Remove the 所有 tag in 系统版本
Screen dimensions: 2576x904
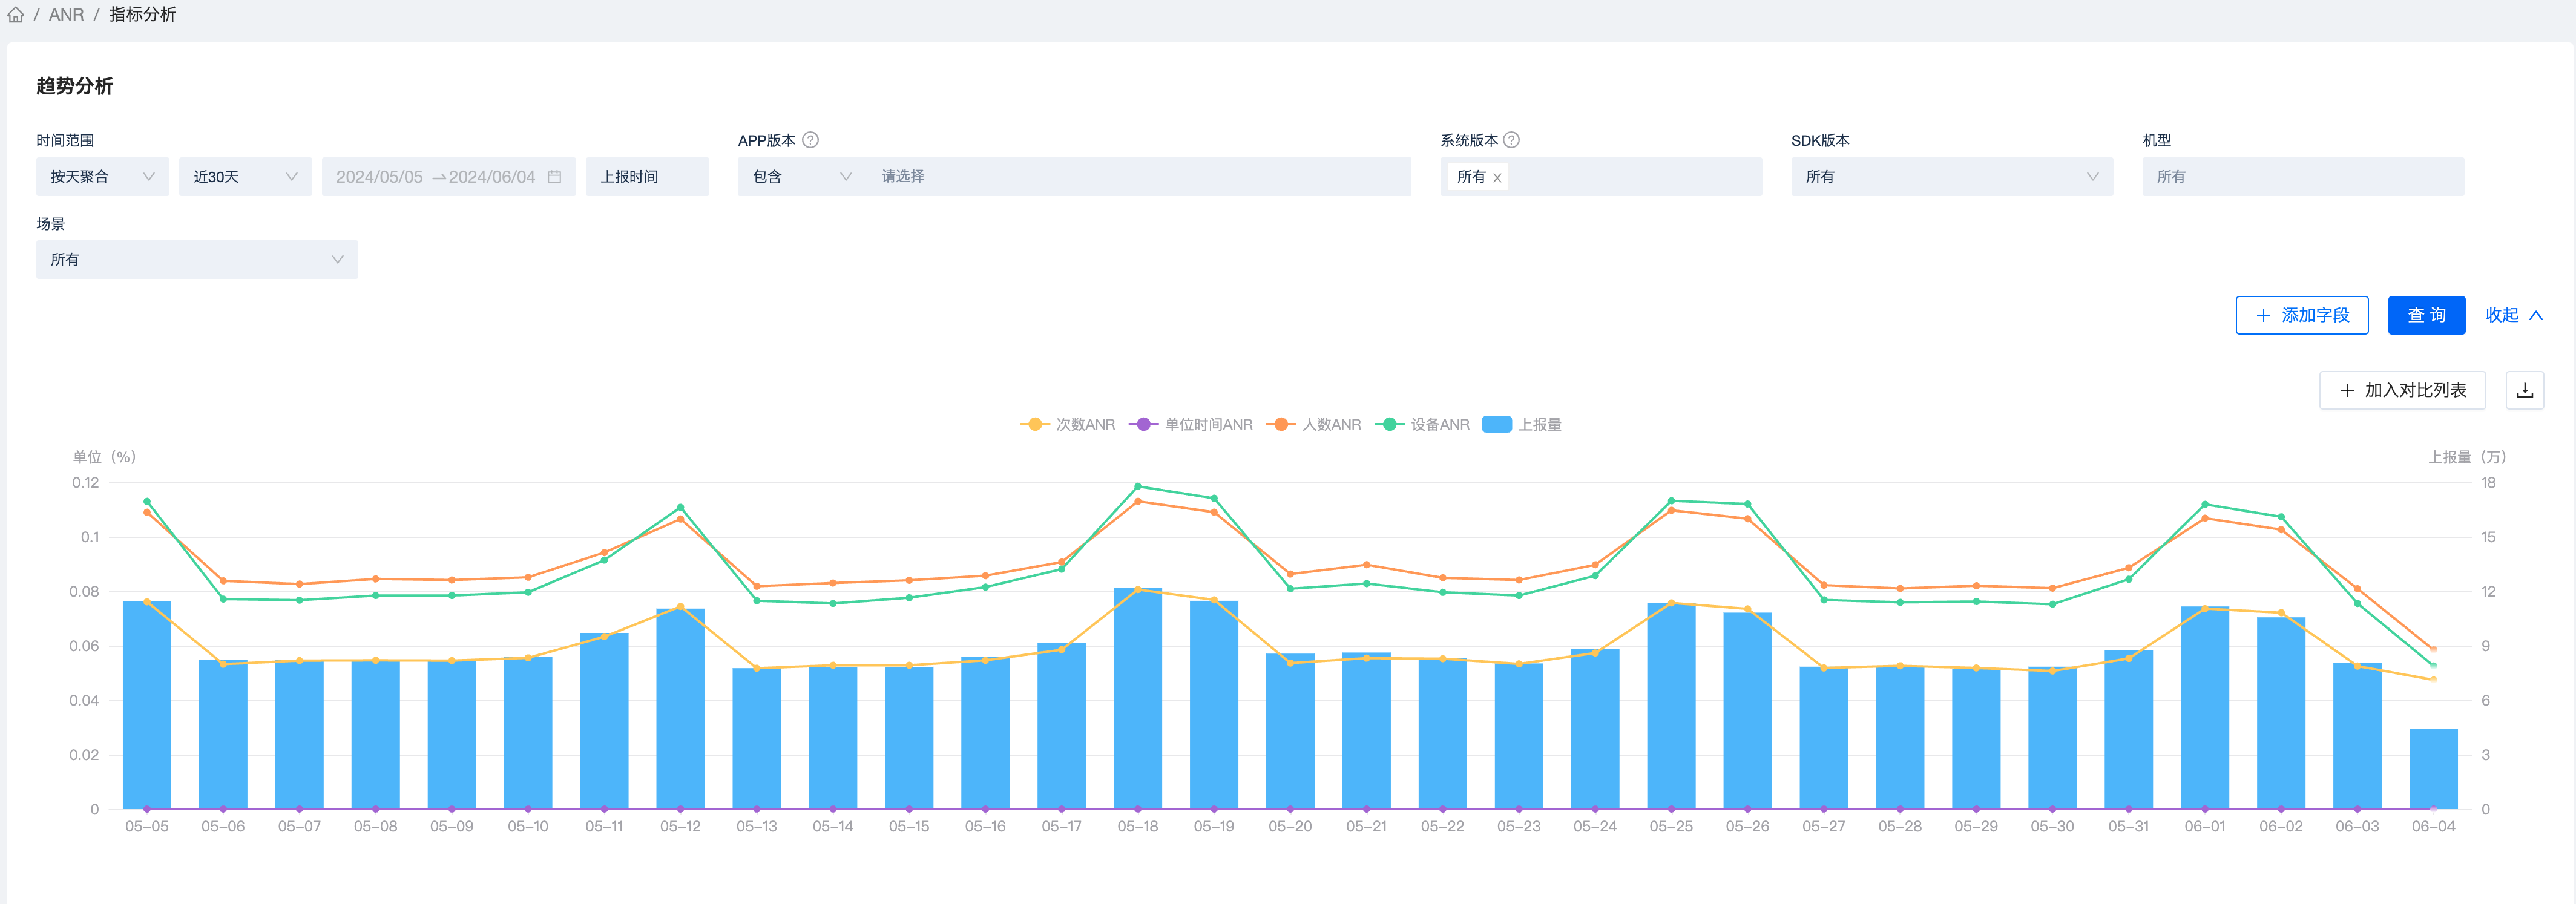(x=1497, y=178)
